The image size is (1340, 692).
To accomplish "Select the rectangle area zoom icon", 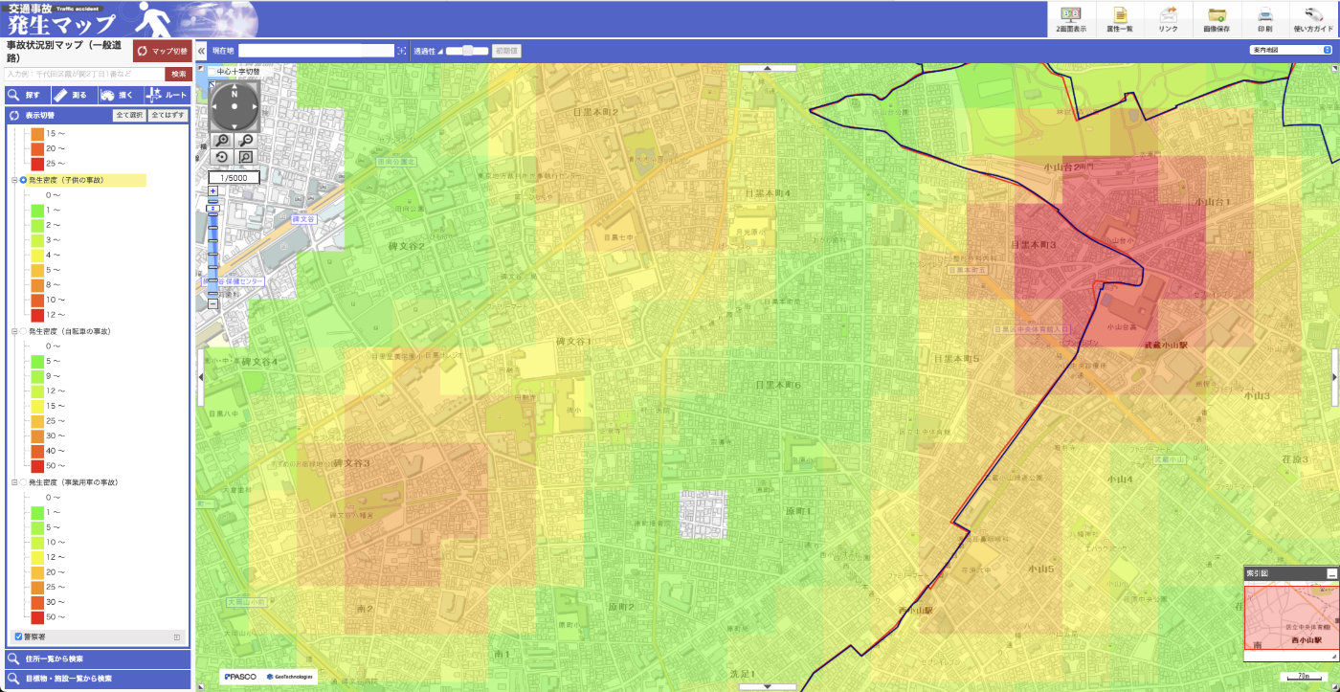I will coord(246,157).
